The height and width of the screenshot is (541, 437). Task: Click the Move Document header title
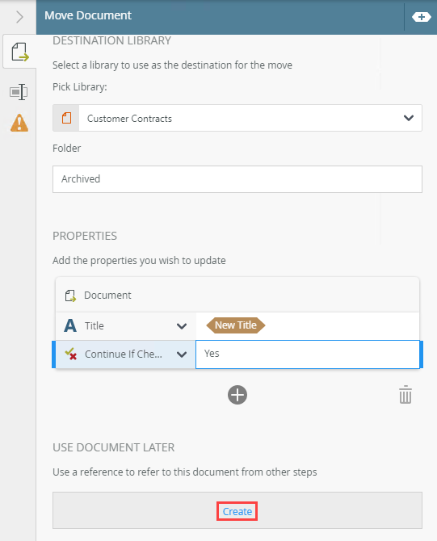tap(88, 15)
